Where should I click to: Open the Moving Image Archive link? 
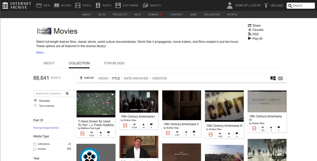46,128
